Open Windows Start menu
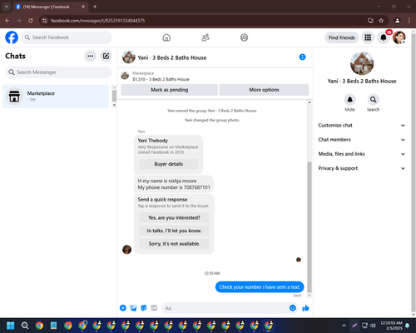This screenshot has width=416, height=333. click(x=11, y=326)
